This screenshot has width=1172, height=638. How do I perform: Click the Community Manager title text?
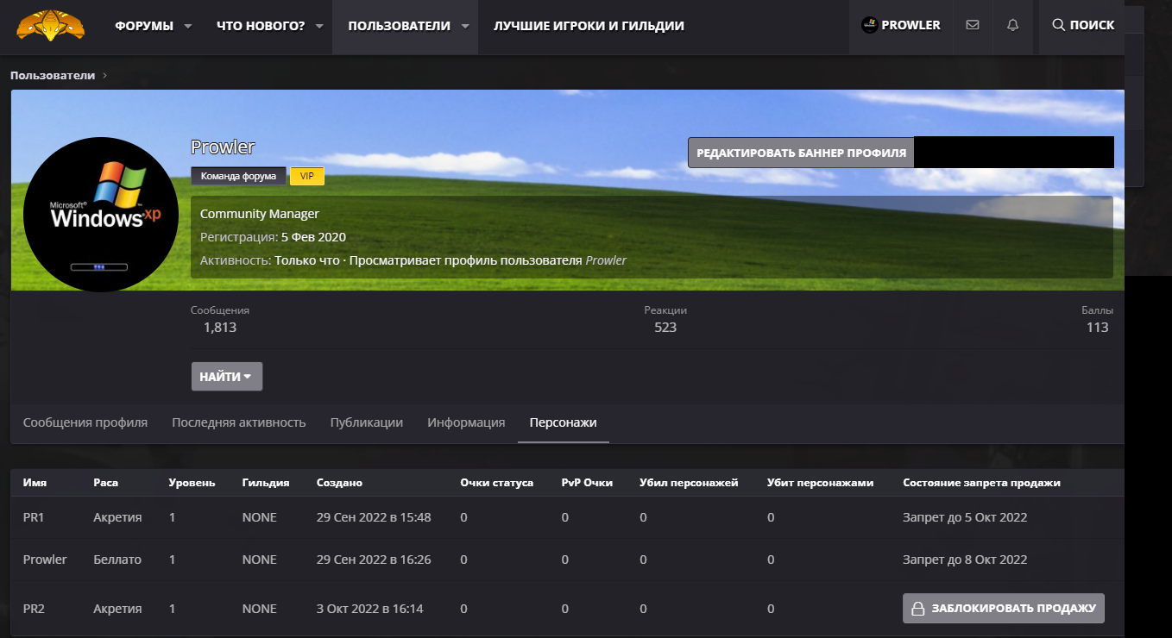(260, 214)
